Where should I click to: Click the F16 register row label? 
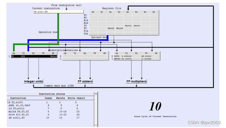coord(86,31)
